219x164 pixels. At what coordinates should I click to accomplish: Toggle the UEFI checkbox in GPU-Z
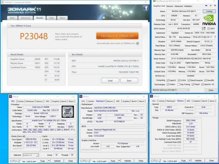[208, 29]
